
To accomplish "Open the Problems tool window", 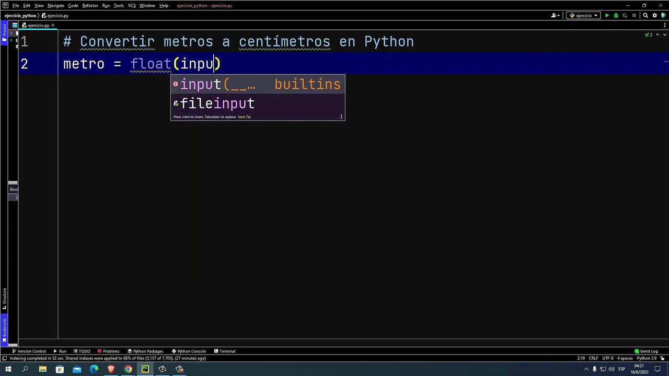I will [x=108, y=351].
